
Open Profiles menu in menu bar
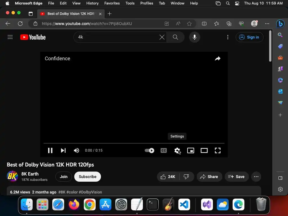click(x=147, y=3)
